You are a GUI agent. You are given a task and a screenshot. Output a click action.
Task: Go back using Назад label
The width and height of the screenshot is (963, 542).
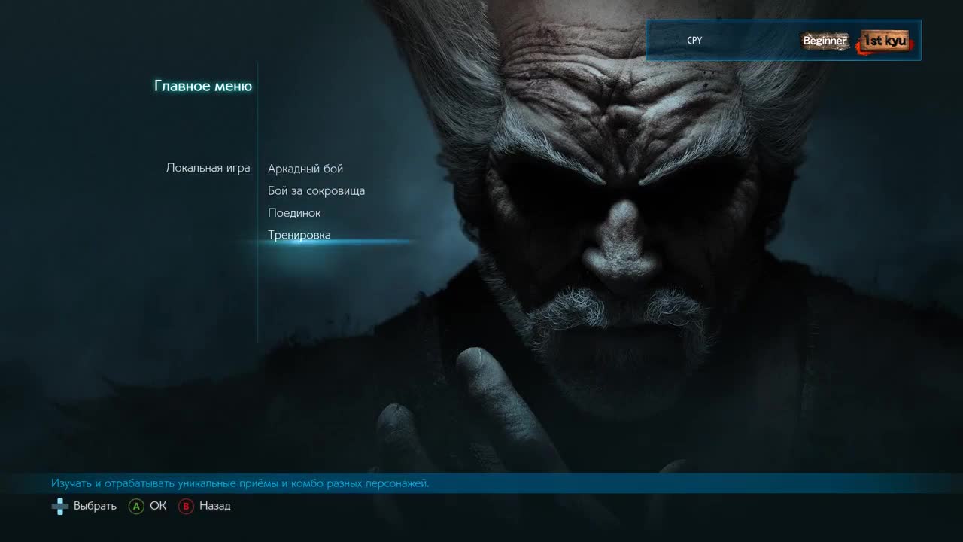[x=214, y=506]
